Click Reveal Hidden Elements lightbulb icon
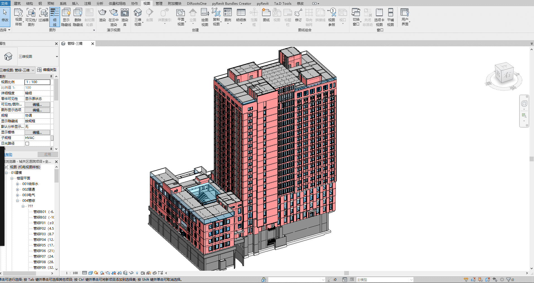 coord(137,273)
